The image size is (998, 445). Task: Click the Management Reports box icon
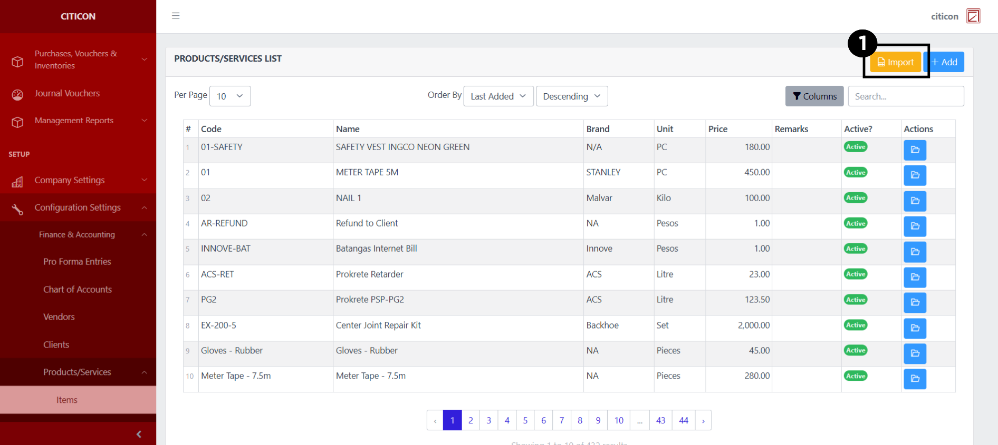17,122
